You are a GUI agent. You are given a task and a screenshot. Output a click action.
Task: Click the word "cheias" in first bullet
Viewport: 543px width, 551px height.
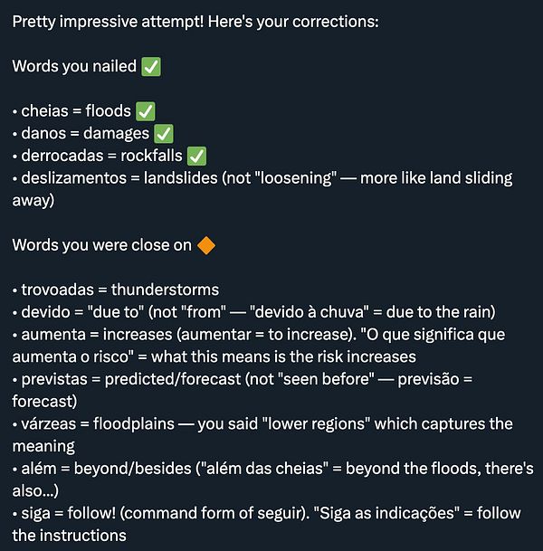[44, 111]
